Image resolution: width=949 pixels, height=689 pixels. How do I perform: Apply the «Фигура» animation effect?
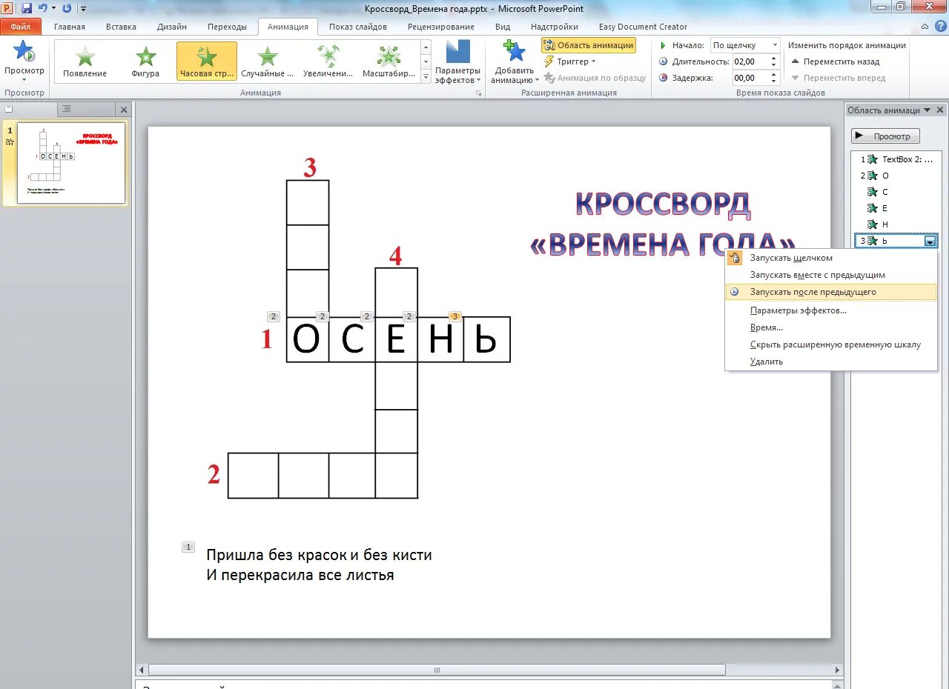coord(145,61)
